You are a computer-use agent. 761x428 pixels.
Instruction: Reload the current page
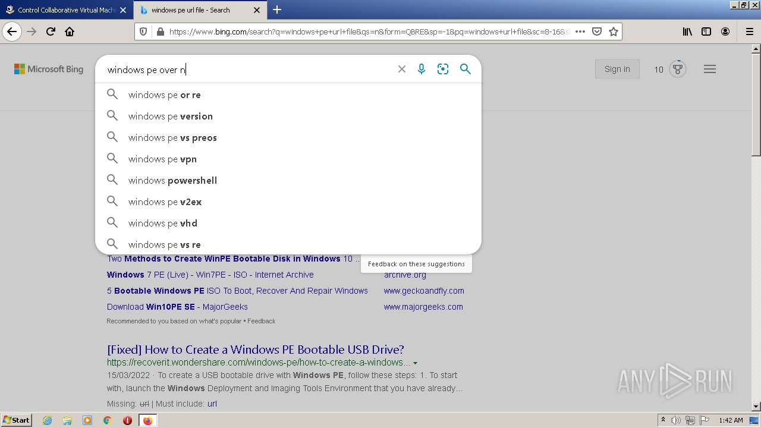tap(51, 32)
